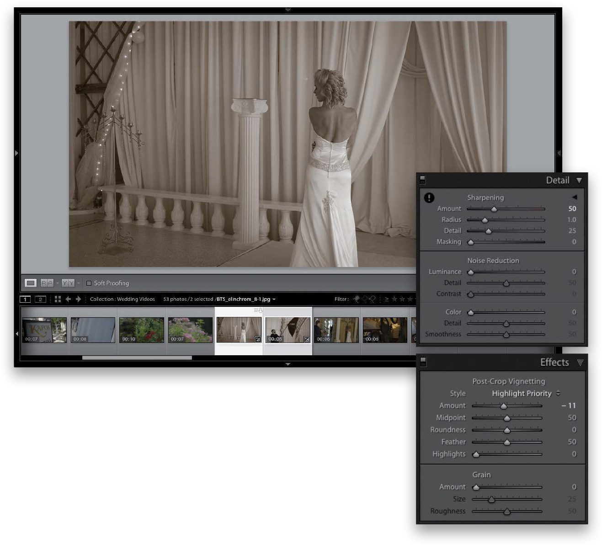The image size is (602, 545).
Task: Select the Loupe view mode icon
Action: point(31,283)
